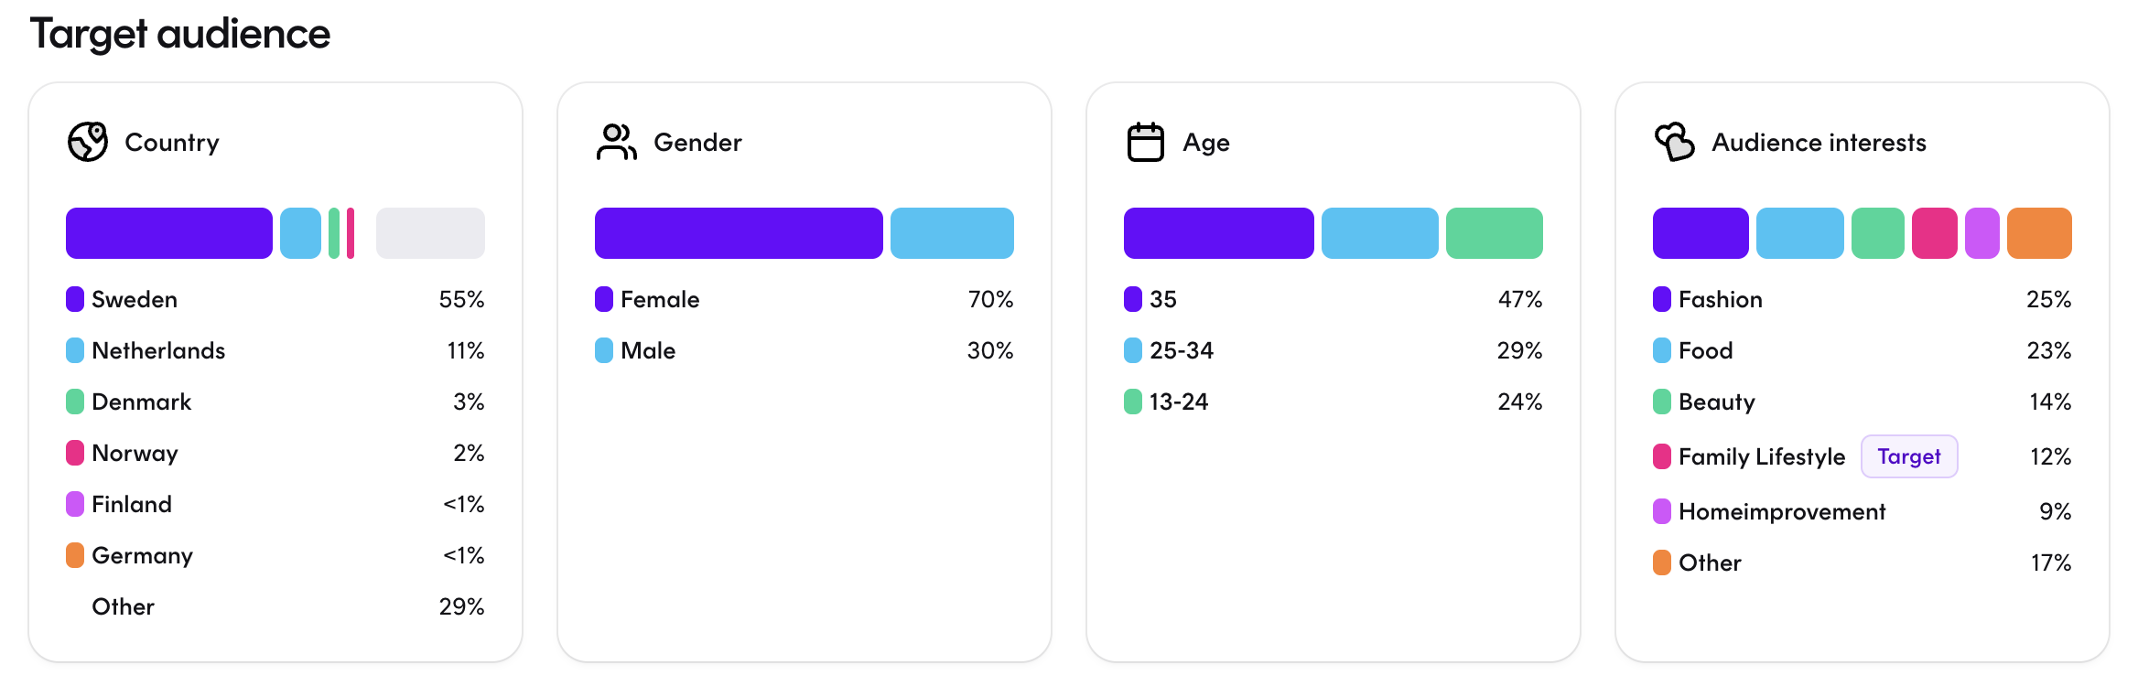Click the green 13-24 age bar segment

click(1494, 233)
